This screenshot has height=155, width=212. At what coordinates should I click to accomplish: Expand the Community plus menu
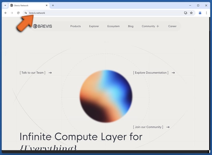(158, 26)
